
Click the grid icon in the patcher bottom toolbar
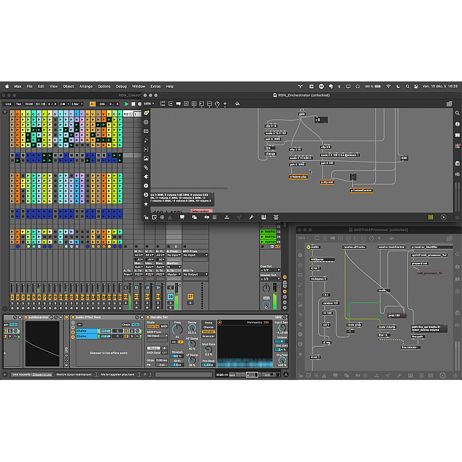[214, 218]
